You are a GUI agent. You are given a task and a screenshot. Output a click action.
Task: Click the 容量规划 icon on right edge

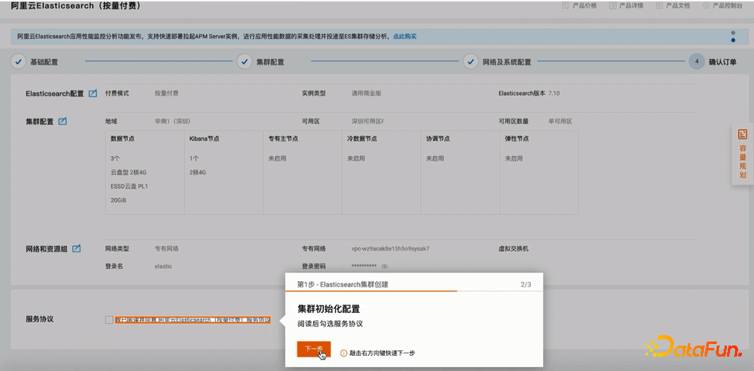743,134
